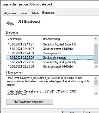Click the Zeitstempel column header
Image resolution: width=99 pixels, height=113 pixels.
click(24, 39)
